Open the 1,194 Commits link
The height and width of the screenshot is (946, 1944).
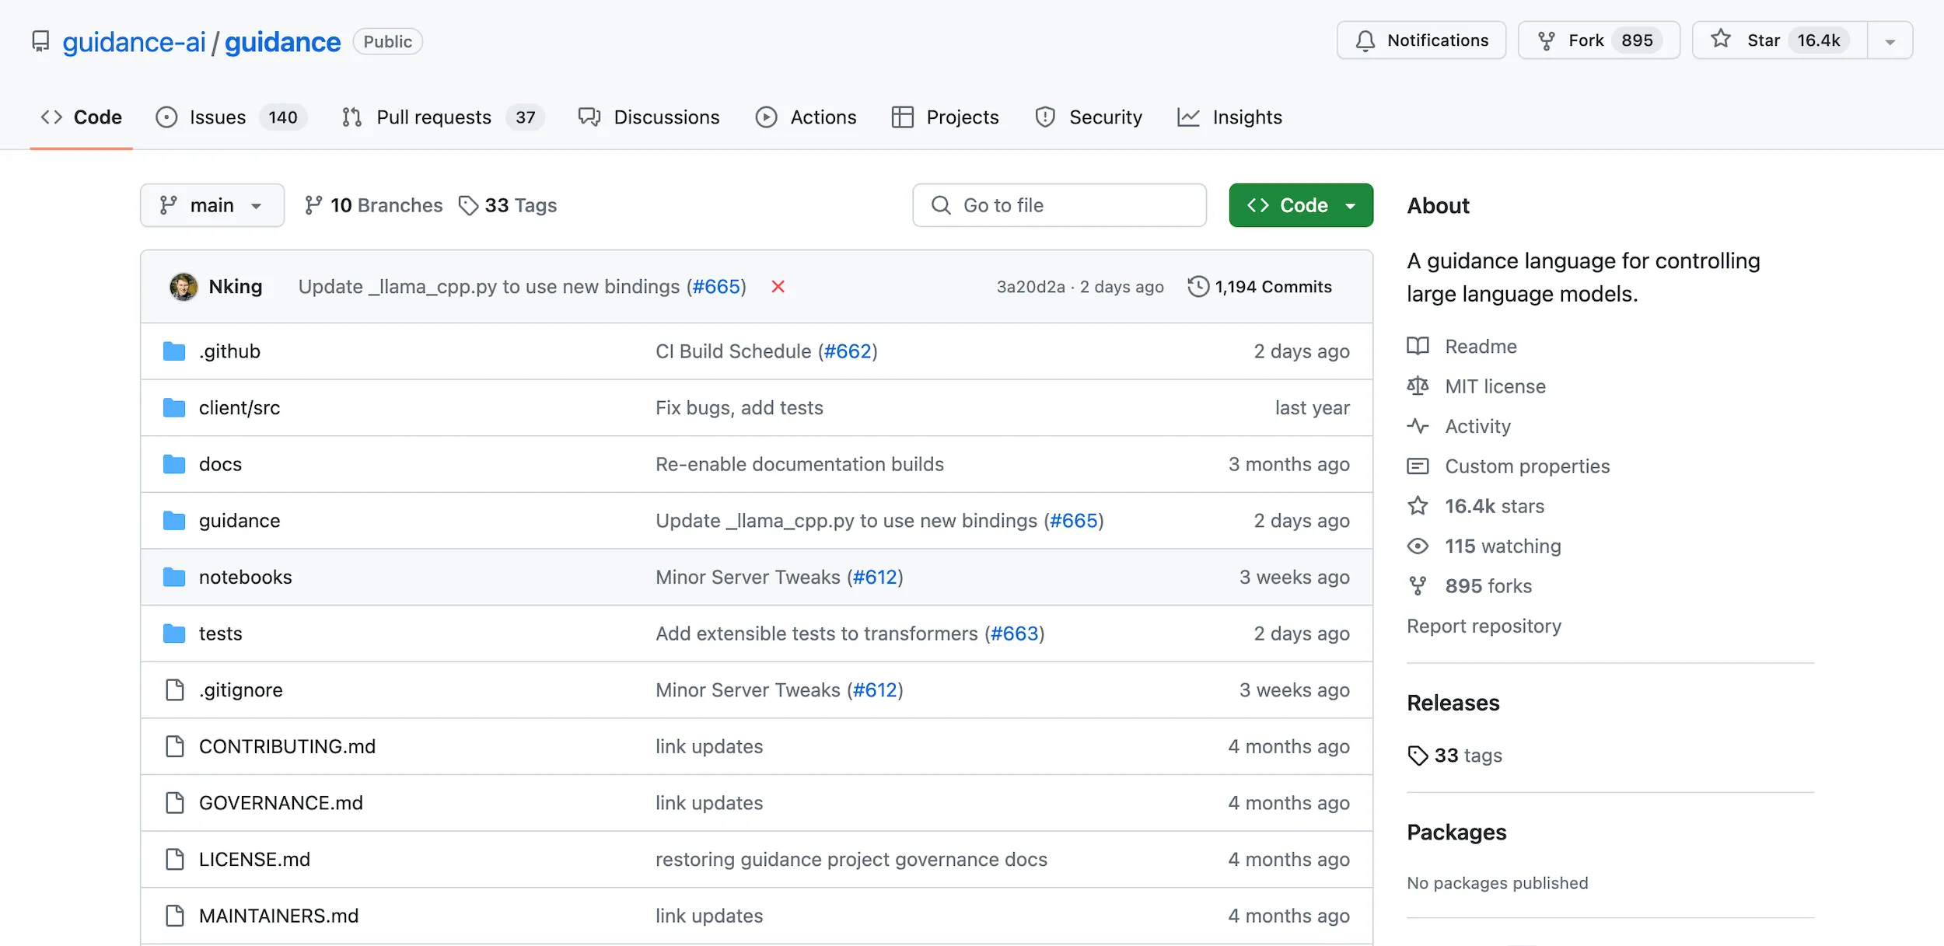click(x=1260, y=287)
